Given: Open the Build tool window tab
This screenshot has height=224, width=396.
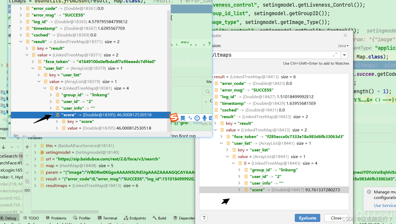Looking at the screenshot, I should coord(159,218).
